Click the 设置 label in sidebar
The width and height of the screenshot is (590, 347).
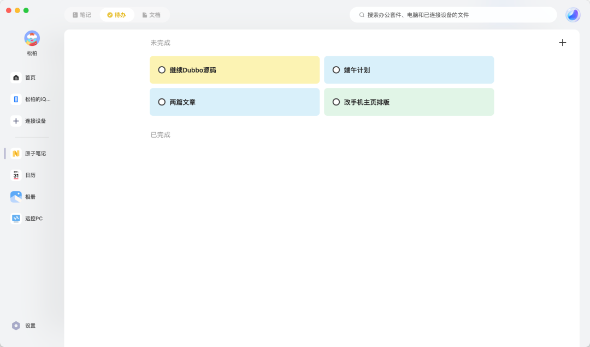[30, 326]
